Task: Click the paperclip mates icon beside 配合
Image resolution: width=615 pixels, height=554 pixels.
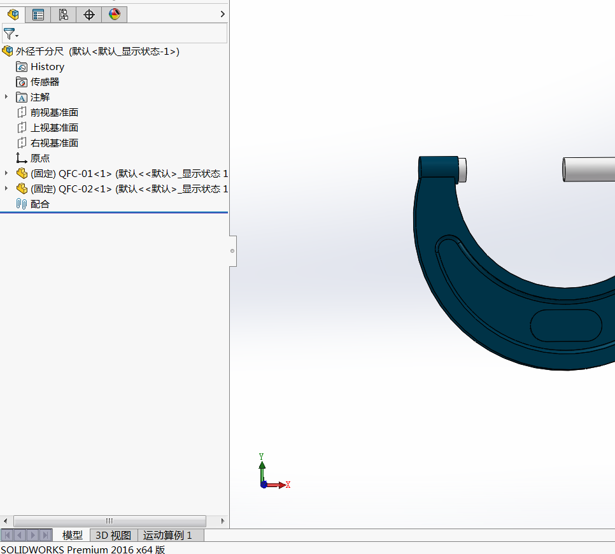Action: [x=22, y=204]
